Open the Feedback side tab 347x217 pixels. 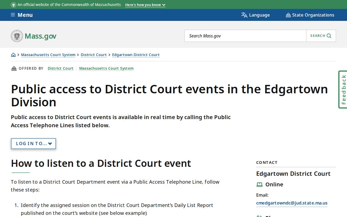click(x=343, y=90)
